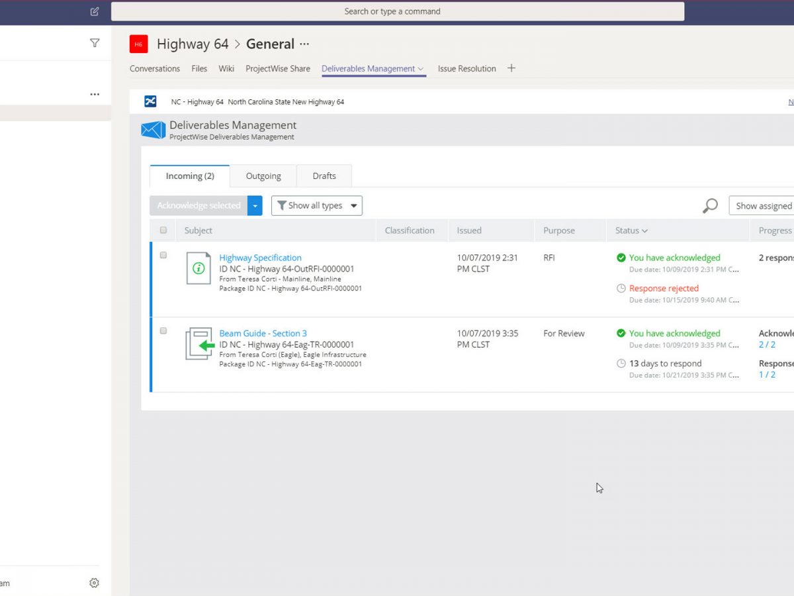Switch to the Outgoing tab
This screenshot has height=596, width=794.
(x=263, y=176)
